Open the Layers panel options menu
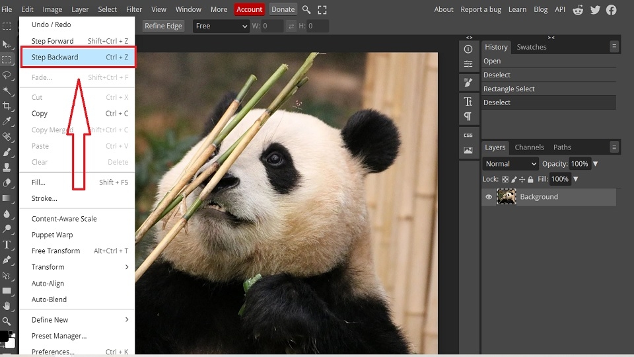Viewport: 634px width, 357px height. 614,147
